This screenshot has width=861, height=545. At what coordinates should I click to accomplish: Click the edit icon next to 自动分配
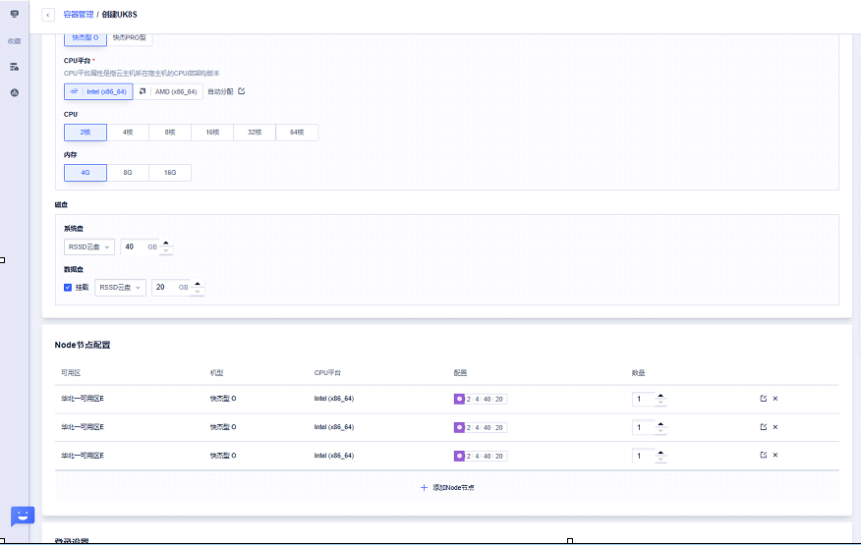point(242,91)
